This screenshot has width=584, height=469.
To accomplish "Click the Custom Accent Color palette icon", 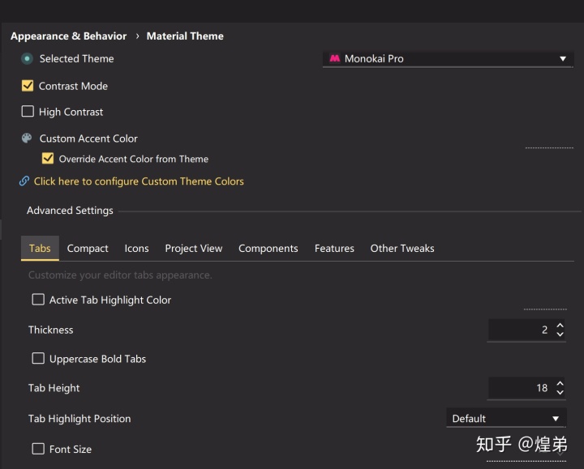I will coord(27,139).
